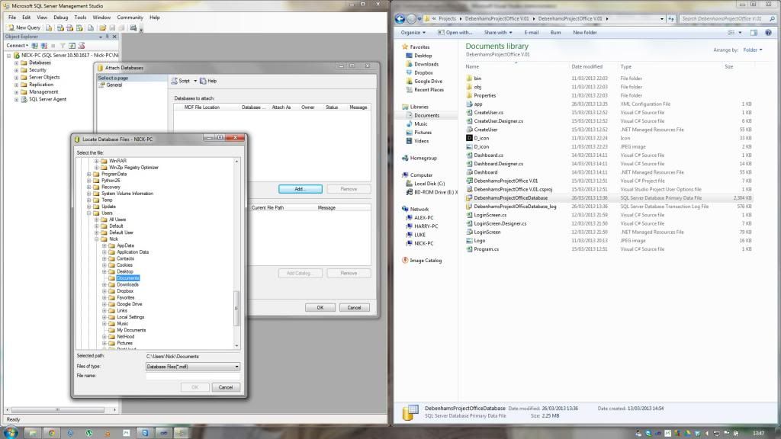
Task: Open the Share with dropdown in Explorer
Action: point(497,32)
